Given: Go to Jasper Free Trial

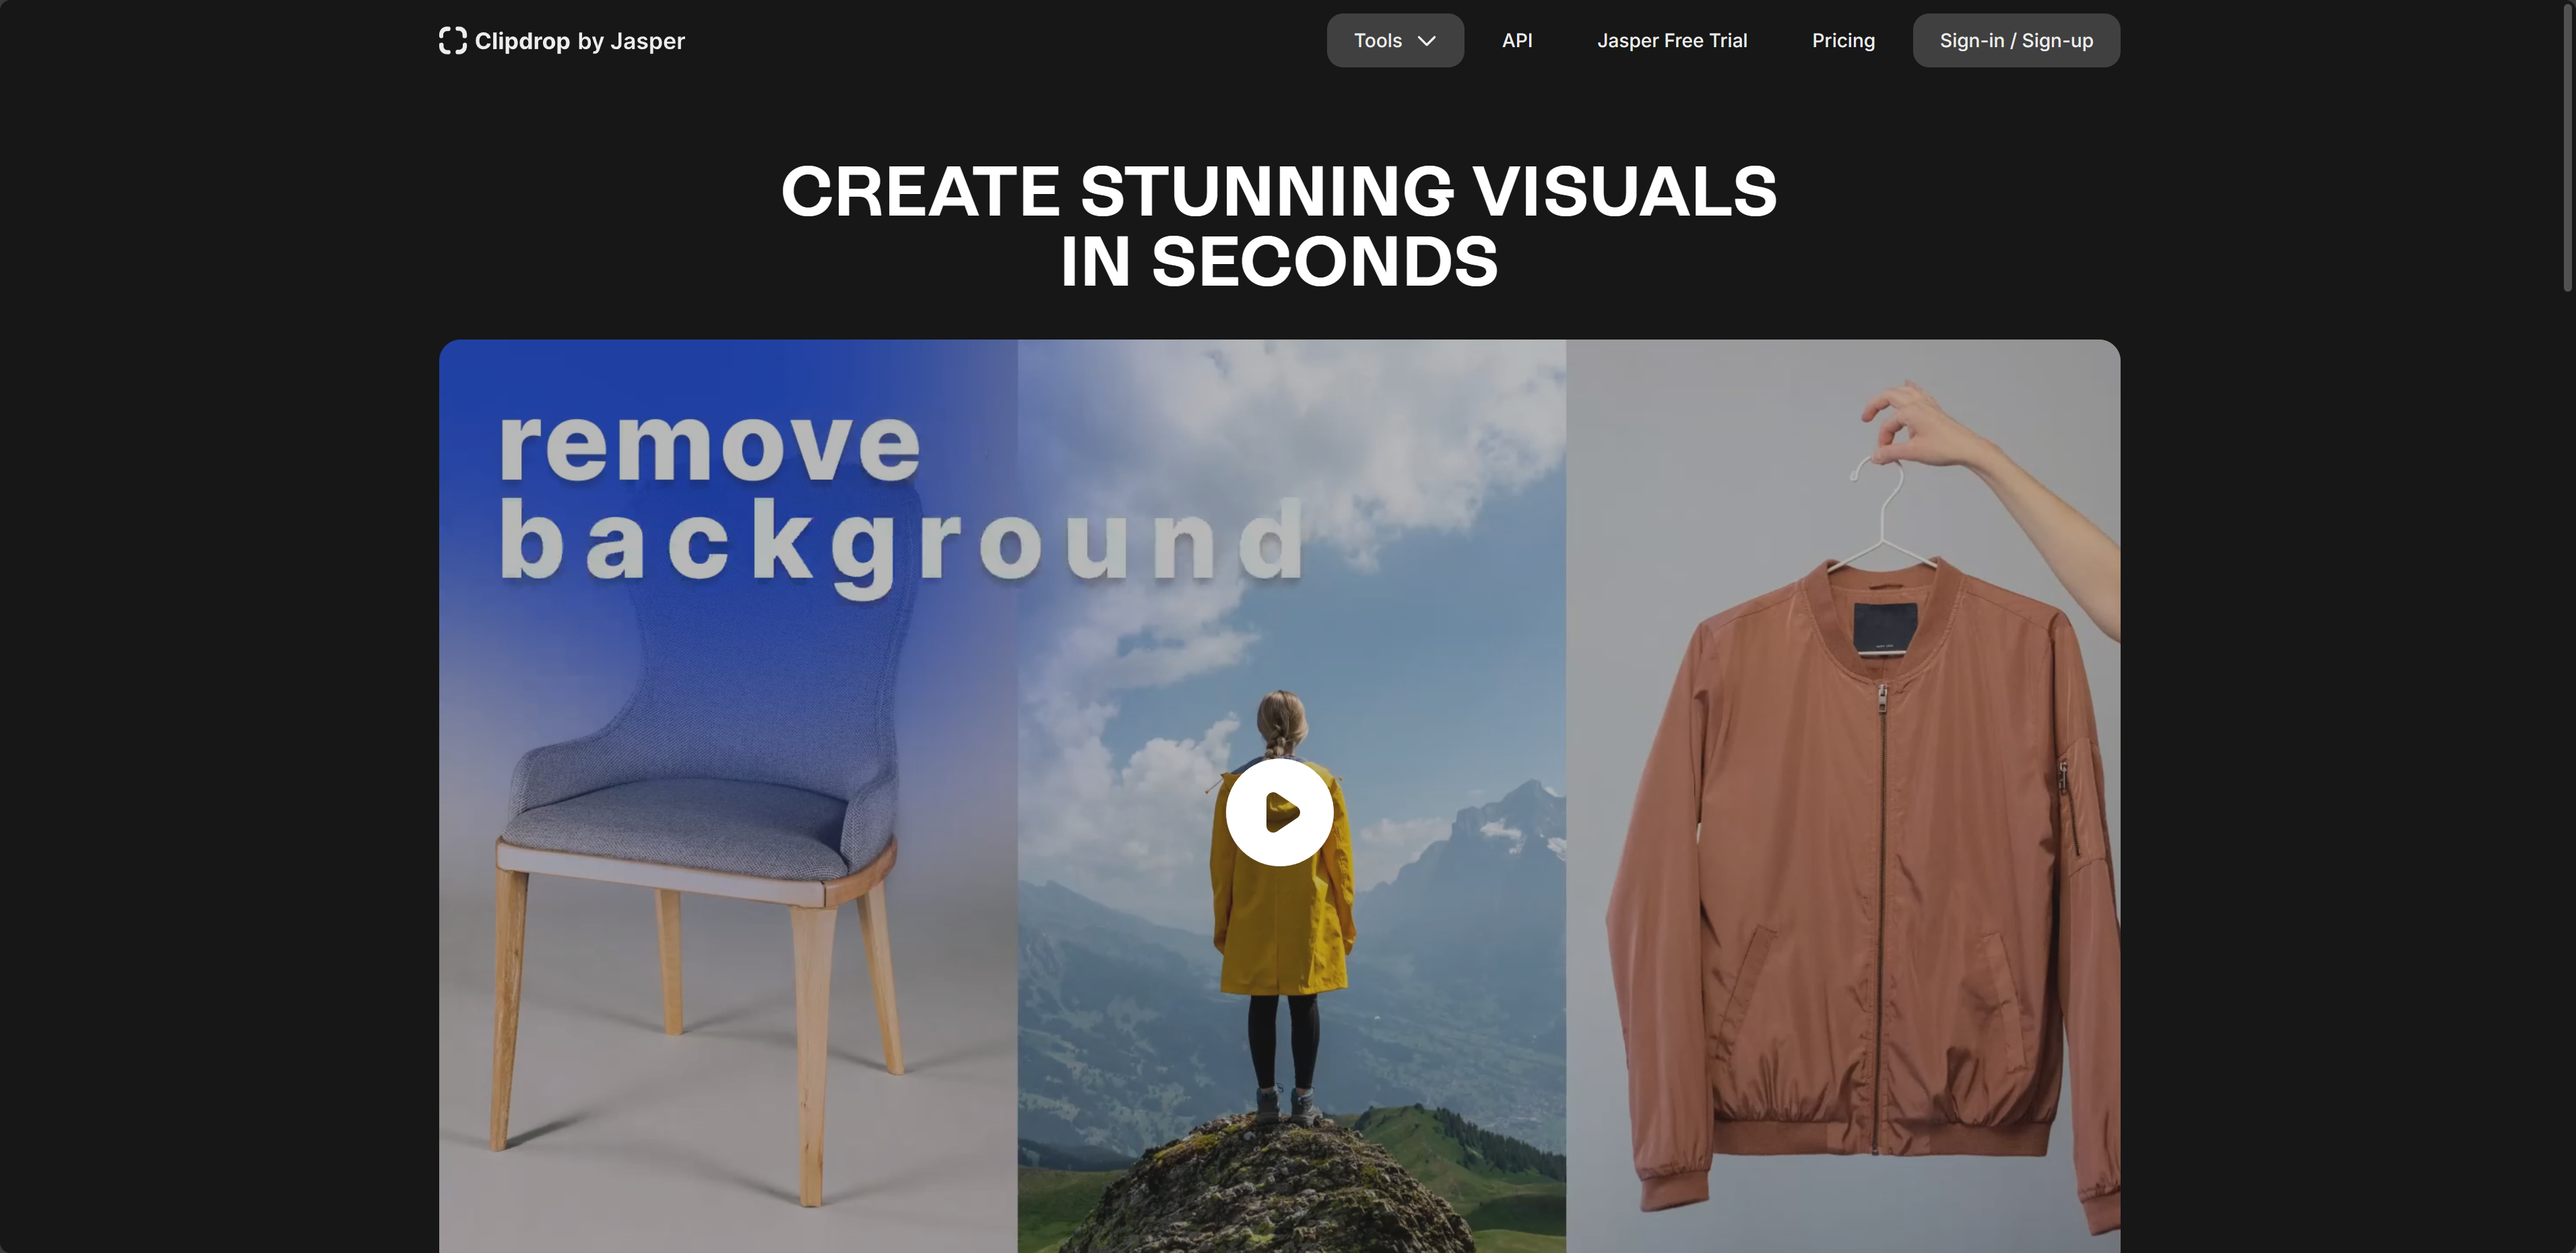Looking at the screenshot, I should [x=1671, y=41].
